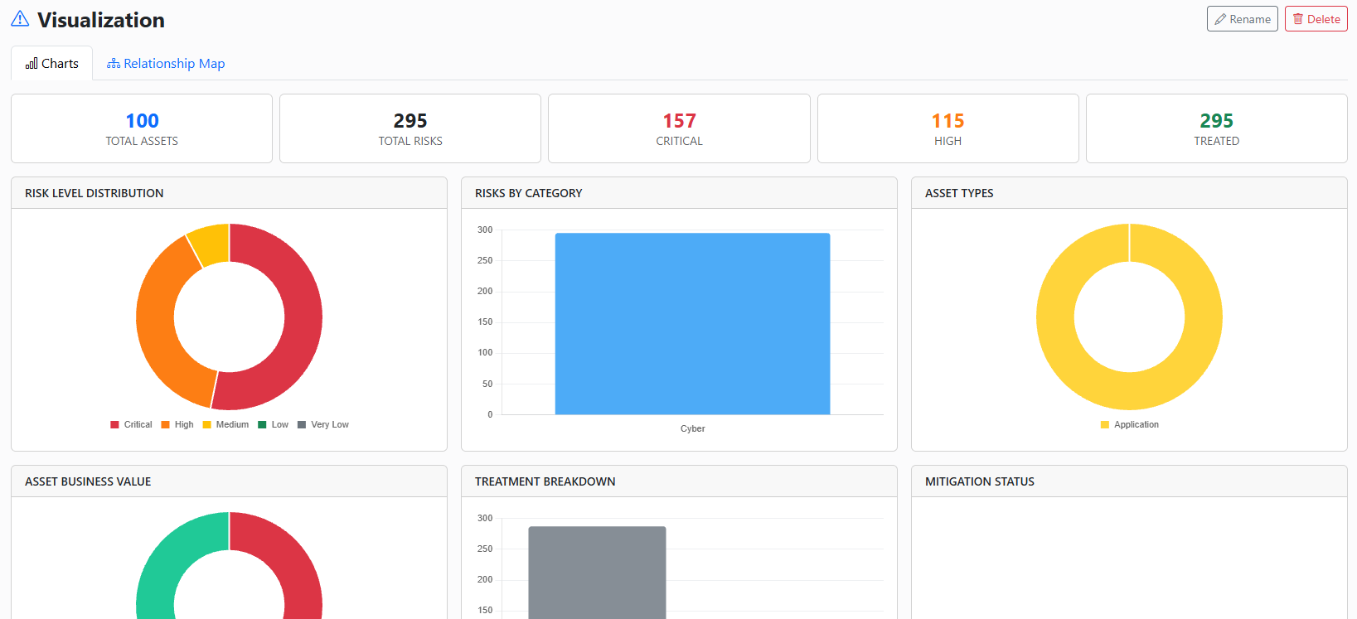This screenshot has width=1357, height=619.
Task: Click the 295 Treated count
Action: point(1216,121)
